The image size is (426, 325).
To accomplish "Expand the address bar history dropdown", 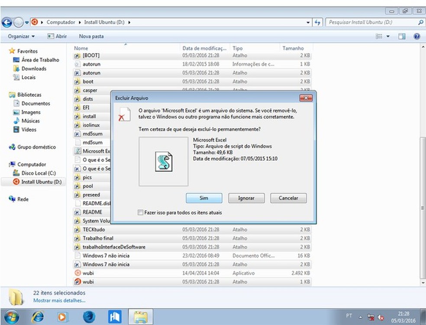I will coord(307,22).
